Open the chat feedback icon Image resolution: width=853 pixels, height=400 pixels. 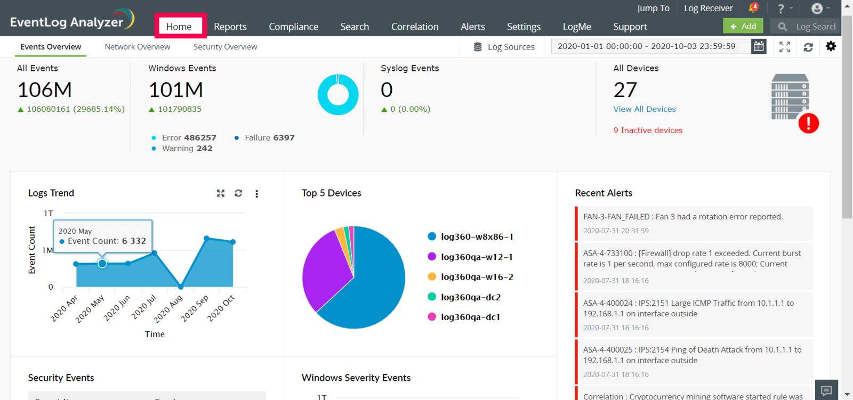(x=826, y=390)
